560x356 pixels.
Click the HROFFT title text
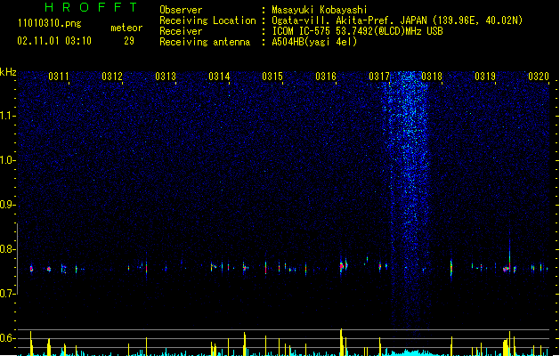[92, 7]
